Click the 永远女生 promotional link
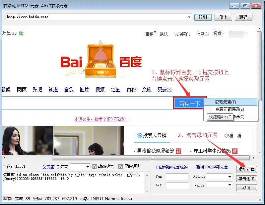265x205 pixels. (x=101, y=119)
